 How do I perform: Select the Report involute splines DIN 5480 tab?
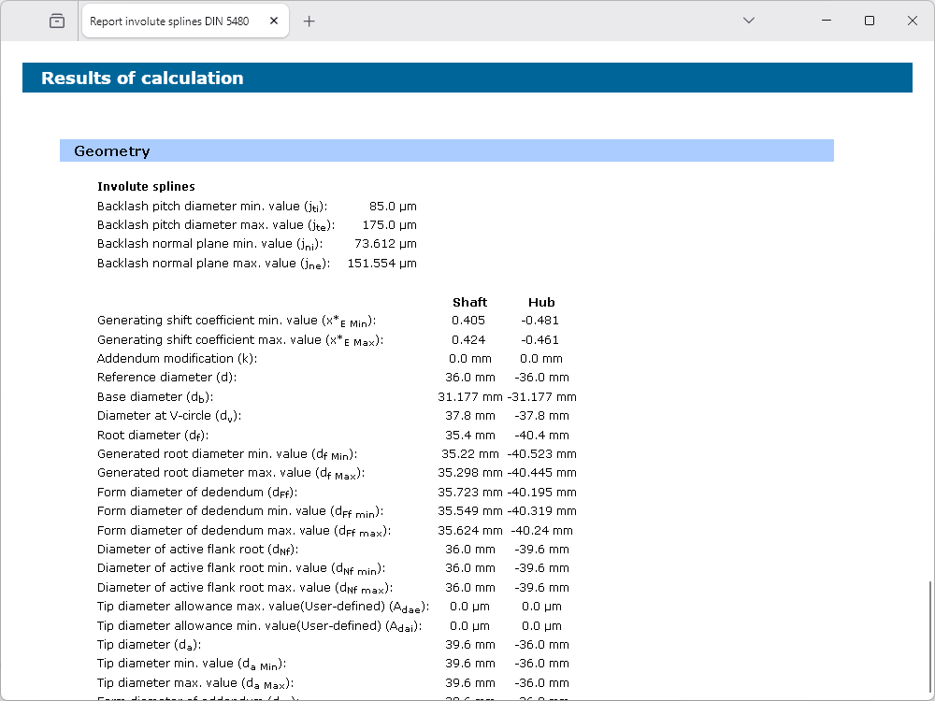tap(168, 21)
